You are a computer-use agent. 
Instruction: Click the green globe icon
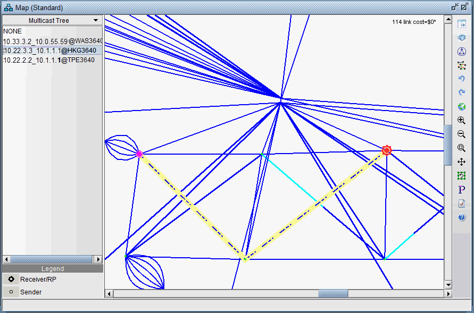[461, 107]
